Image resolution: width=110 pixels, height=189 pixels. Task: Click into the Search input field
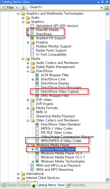point(64,7)
